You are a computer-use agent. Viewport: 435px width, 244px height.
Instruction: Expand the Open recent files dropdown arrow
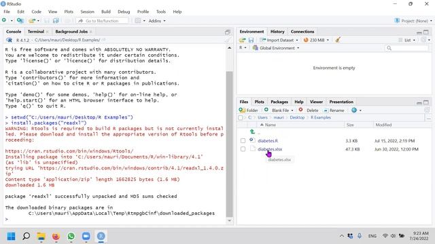[x=38, y=21]
